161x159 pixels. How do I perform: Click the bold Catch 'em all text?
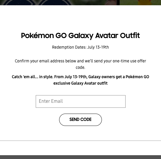tap(80, 80)
